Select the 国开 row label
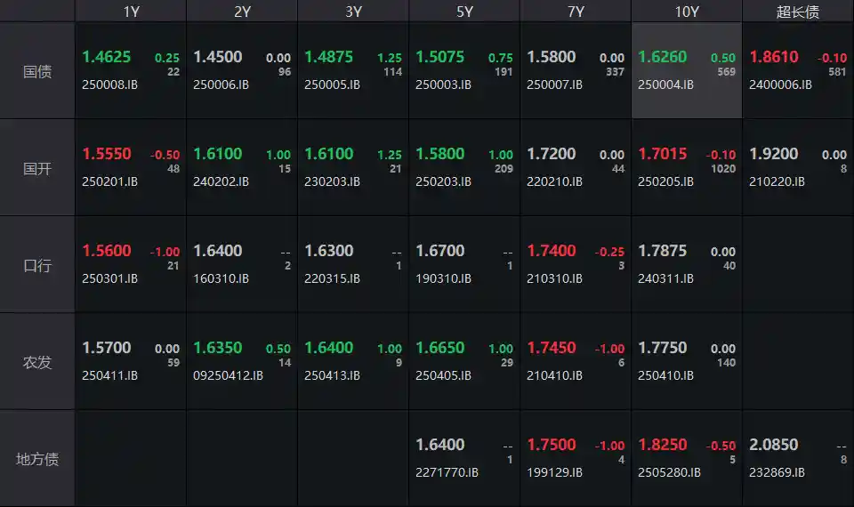Image resolution: width=854 pixels, height=507 pixels. click(x=37, y=168)
